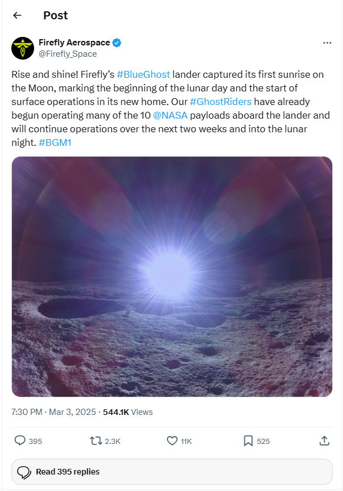Click the @Firefly_Space handle
This screenshot has height=491, width=343.
click(68, 54)
